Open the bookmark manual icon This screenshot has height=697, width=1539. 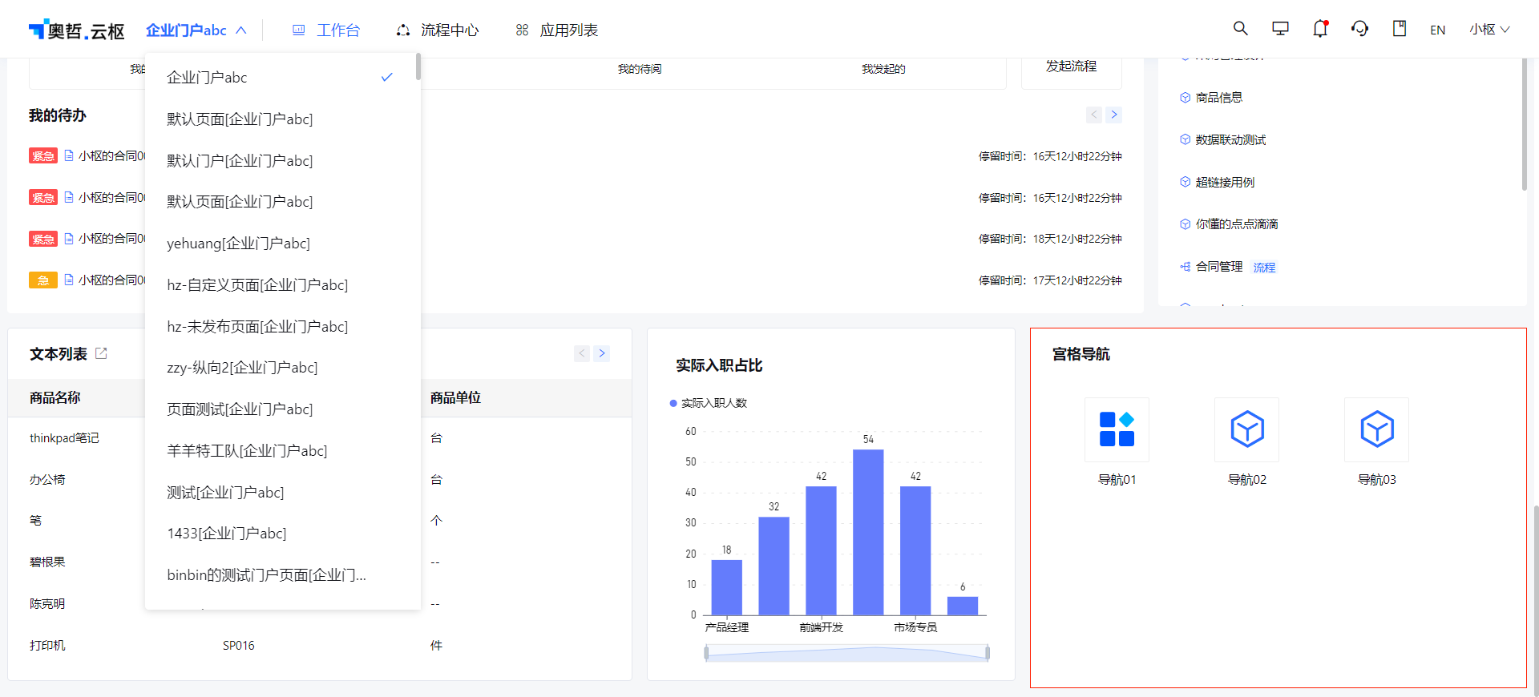1400,29
